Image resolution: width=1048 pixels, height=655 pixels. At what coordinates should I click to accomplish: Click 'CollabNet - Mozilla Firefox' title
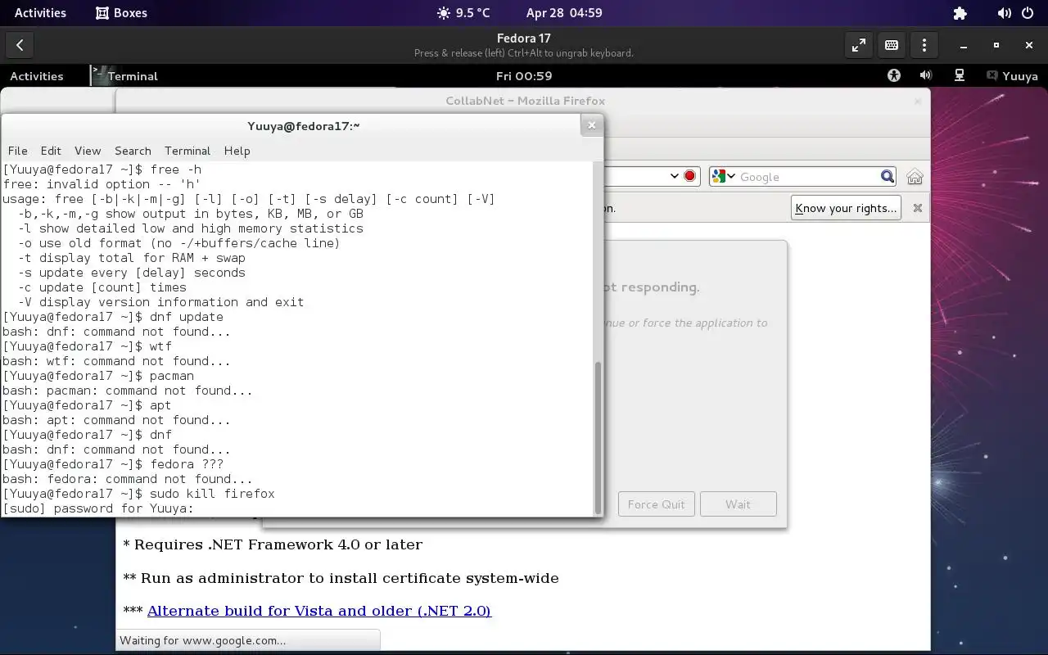(x=525, y=101)
